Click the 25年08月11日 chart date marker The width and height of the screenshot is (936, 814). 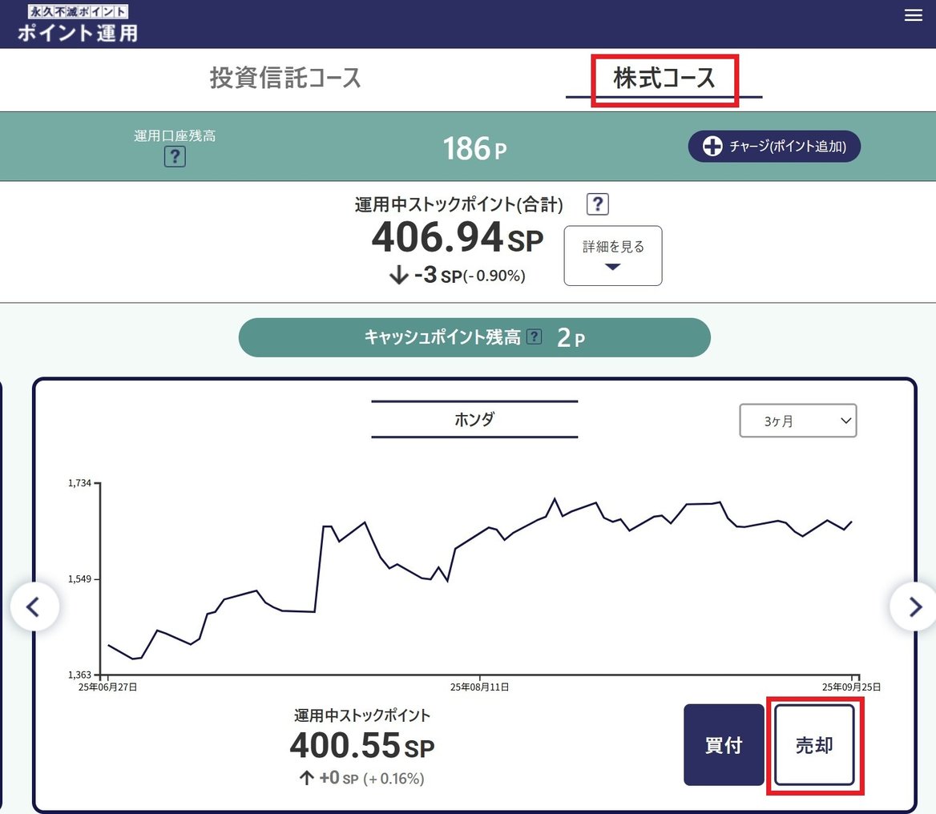coord(479,687)
